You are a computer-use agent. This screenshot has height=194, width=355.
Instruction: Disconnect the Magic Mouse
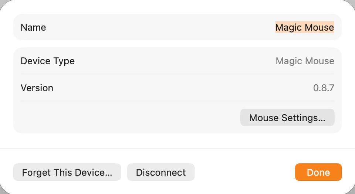click(160, 172)
